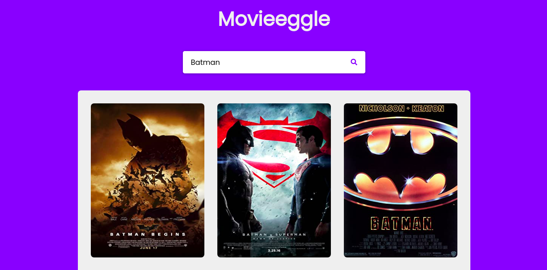The height and width of the screenshot is (270, 547).
Task: Click the "Dawn of Justice" subtitle text
Action: point(274,239)
